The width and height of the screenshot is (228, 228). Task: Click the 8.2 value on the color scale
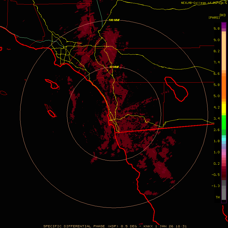tap(217, 51)
